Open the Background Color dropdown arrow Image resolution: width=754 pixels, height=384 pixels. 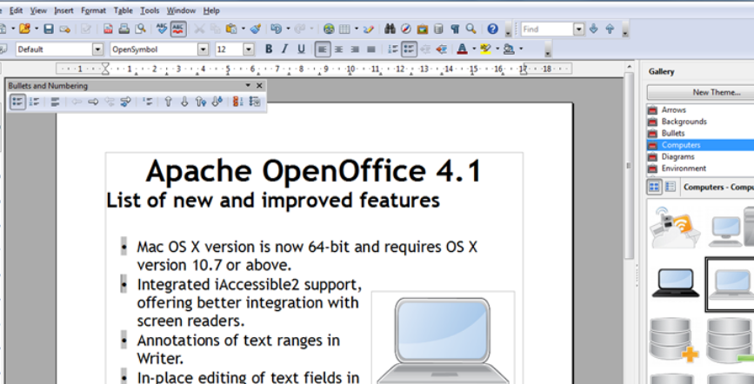click(521, 49)
